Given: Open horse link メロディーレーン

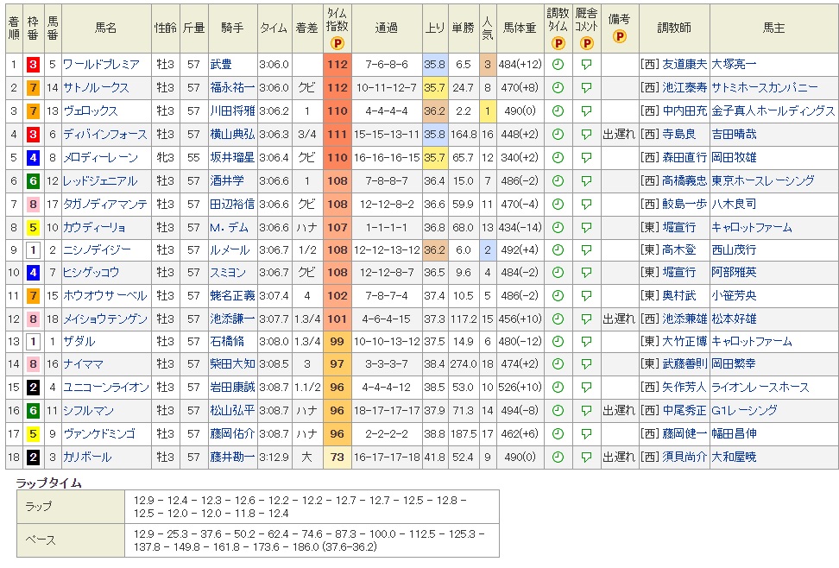Looking at the screenshot, I should coord(101,157).
